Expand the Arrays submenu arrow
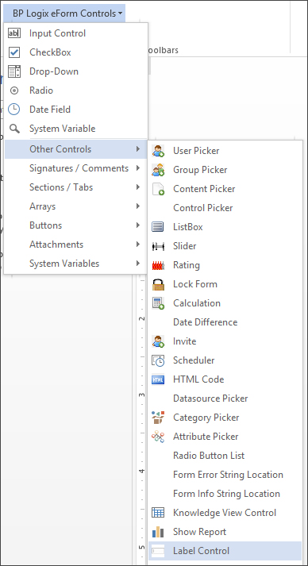This screenshot has width=308, height=566. tap(138, 206)
